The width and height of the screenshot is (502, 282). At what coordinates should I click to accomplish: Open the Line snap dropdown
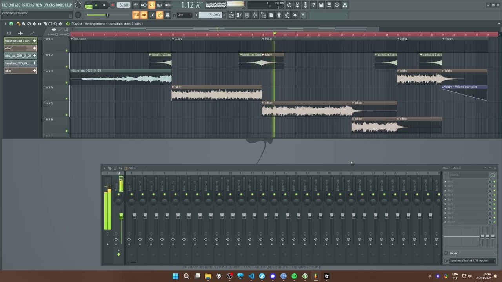point(184,15)
